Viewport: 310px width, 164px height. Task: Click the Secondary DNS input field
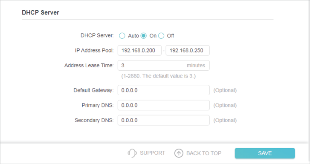[163, 120]
